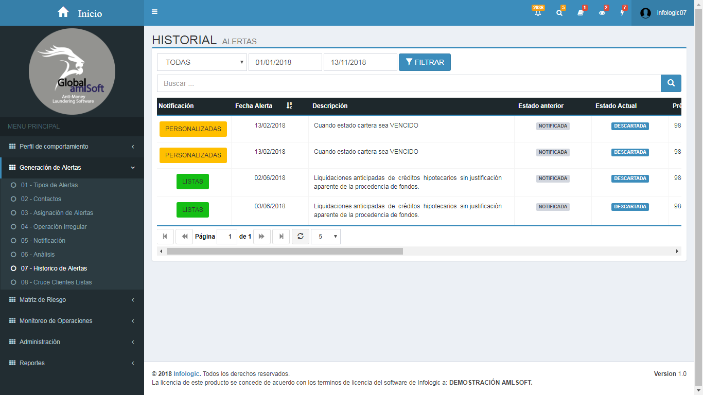Toggle sidebar with hamburger menu icon
This screenshot has height=395, width=703.
tap(155, 12)
